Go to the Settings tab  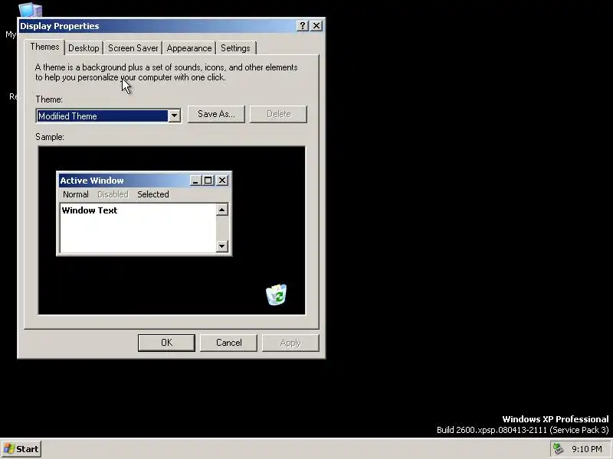tap(235, 48)
